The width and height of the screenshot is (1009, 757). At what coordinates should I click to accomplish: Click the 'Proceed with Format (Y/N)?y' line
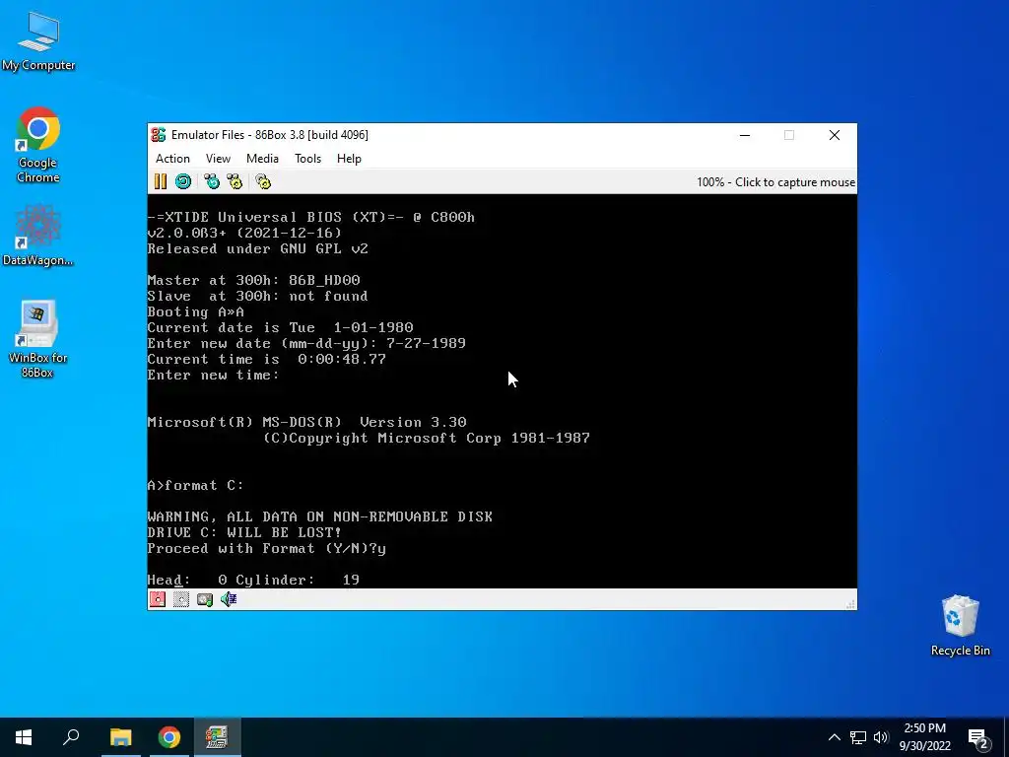pyautogui.click(x=266, y=548)
